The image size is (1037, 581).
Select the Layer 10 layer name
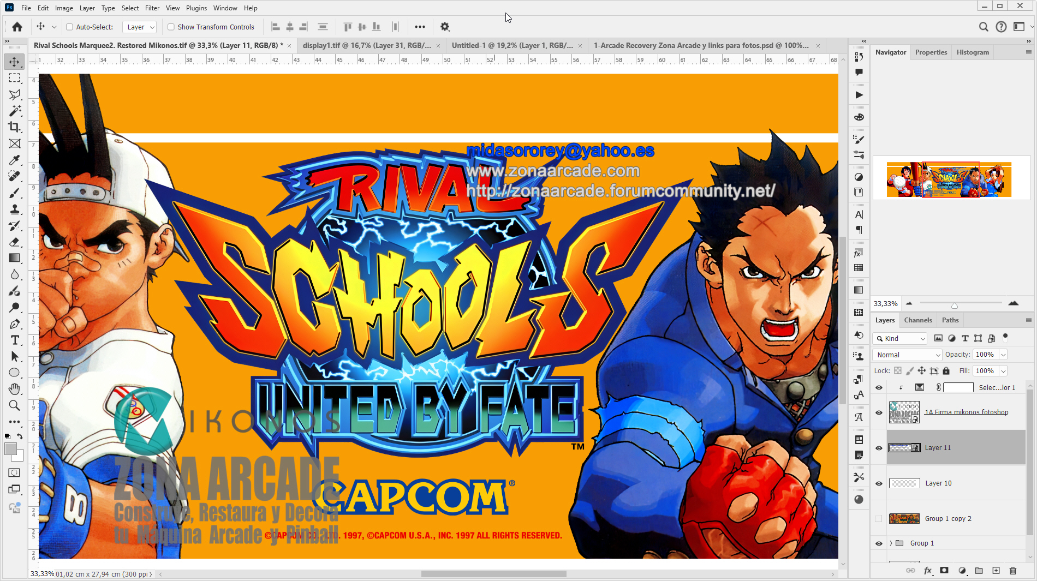[938, 483]
